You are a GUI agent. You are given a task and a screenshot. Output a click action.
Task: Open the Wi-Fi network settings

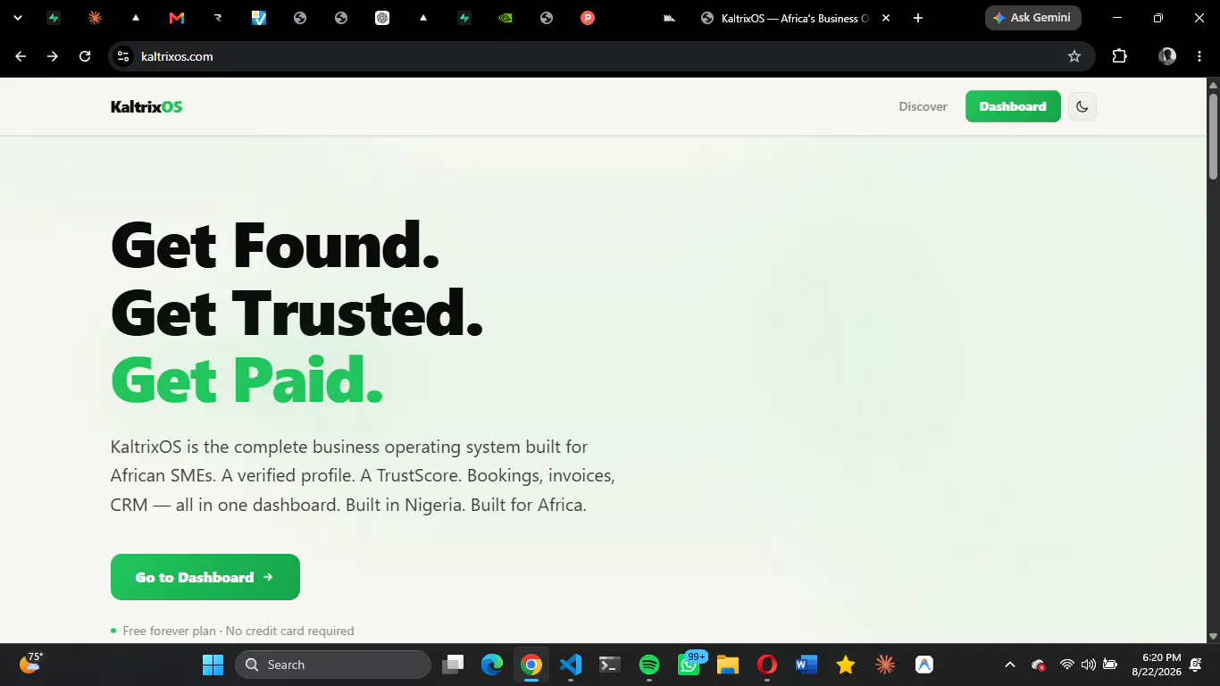1066,665
